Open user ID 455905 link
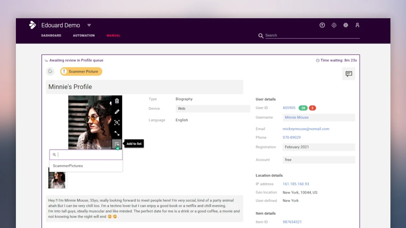This screenshot has width=406, height=228. point(289,108)
